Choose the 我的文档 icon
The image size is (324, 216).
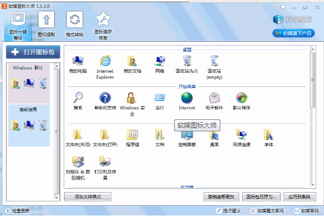tap(132, 64)
